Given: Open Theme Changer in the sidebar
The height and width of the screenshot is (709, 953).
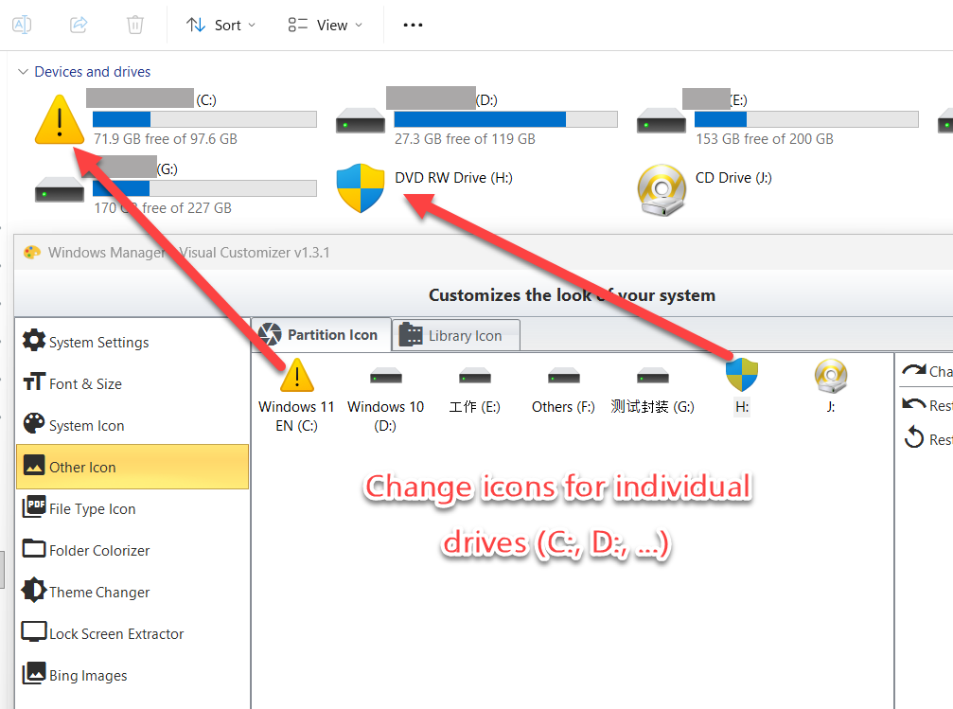Looking at the screenshot, I should pos(132,593).
